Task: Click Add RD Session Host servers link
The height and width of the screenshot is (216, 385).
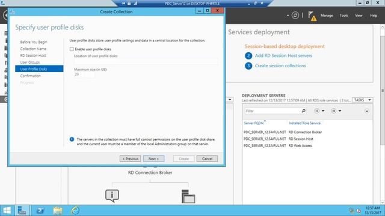Action: [x=283, y=56]
